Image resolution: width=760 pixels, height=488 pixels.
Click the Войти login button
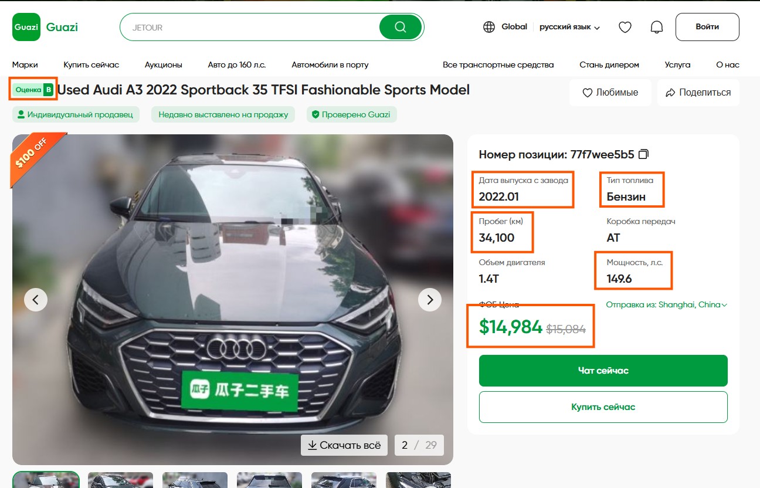[x=707, y=27]
